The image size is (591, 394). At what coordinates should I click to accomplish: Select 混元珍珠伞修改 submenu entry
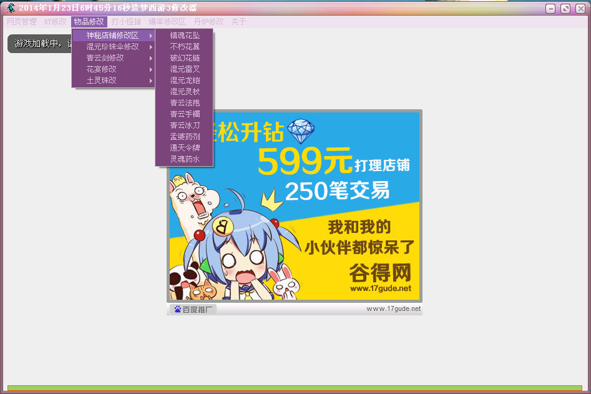pyautogui.click(x=114, y=47)
